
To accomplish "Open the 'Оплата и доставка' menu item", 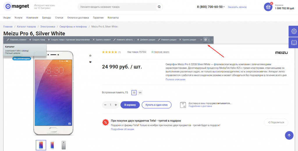I will 78,18.
